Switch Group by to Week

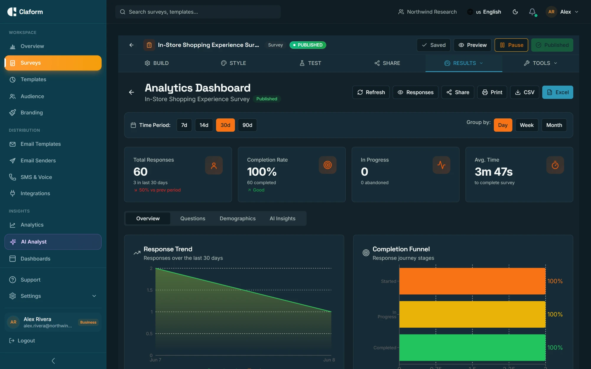coord(527,125)
